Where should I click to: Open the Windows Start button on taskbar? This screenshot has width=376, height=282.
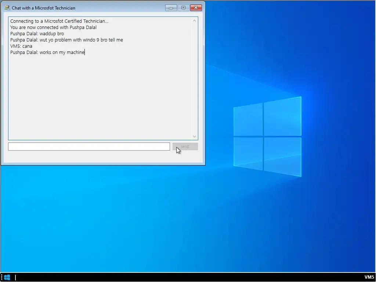[x=7, y=278]
